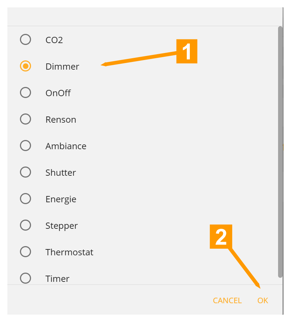291x322 pixels.
Task: Pick the Stepper radio button
Action: (25, 225)
